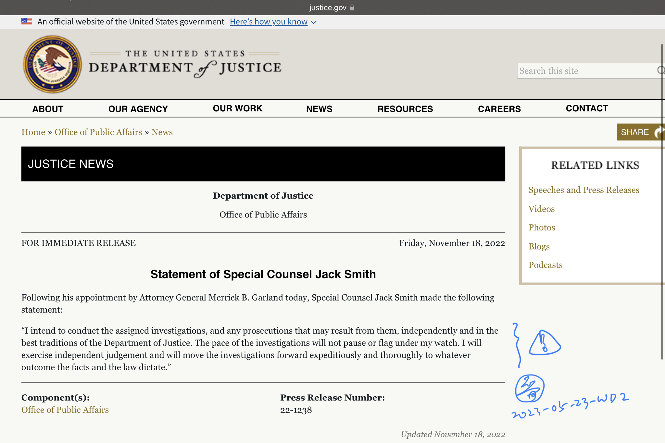The height and width of the screenshot is (443, 665).
Task: Open the Photos related link
Action: 542,228
